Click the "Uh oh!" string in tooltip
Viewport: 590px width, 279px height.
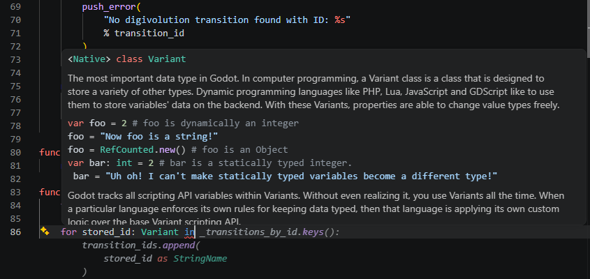click(302, 176)
